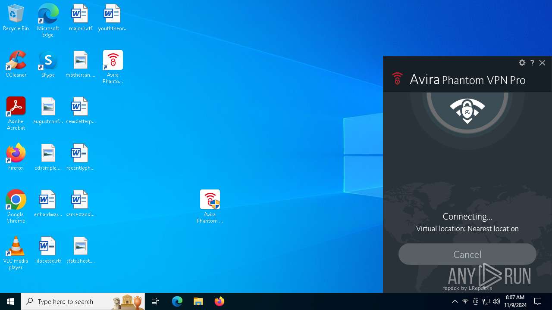Select the recentlyph... Word document icon
The height and width of the screenshot is (310, 552).
(x=81, y=158)
